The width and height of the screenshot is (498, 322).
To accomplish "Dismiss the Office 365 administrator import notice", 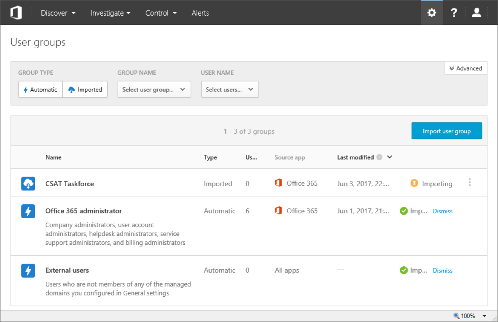I will [442, 211].
